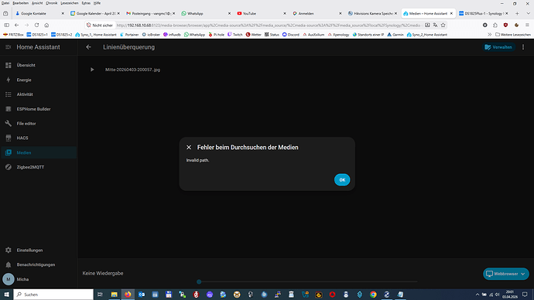This screenshot has width=534, height=300.
Task: Open the Datei menu
Action: click(5, 3)
